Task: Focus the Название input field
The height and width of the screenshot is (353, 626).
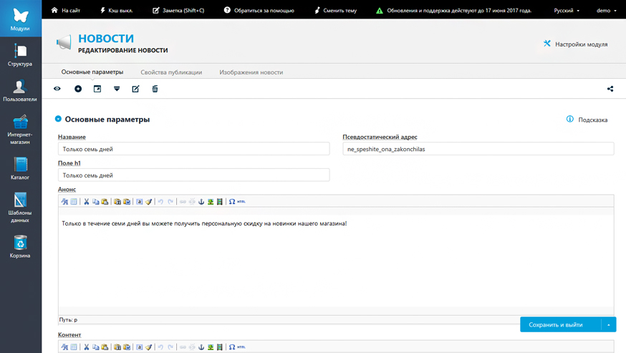Action: point(193,149)
